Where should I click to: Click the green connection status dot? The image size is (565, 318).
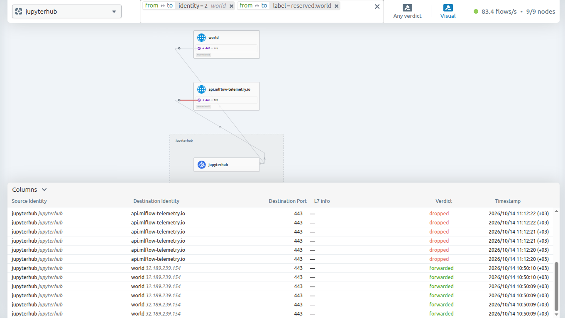point(476,12)
